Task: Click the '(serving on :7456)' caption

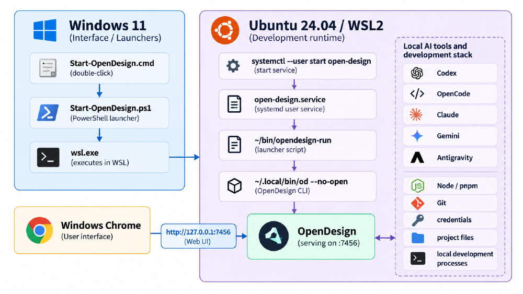Action: tap(328, 243)
